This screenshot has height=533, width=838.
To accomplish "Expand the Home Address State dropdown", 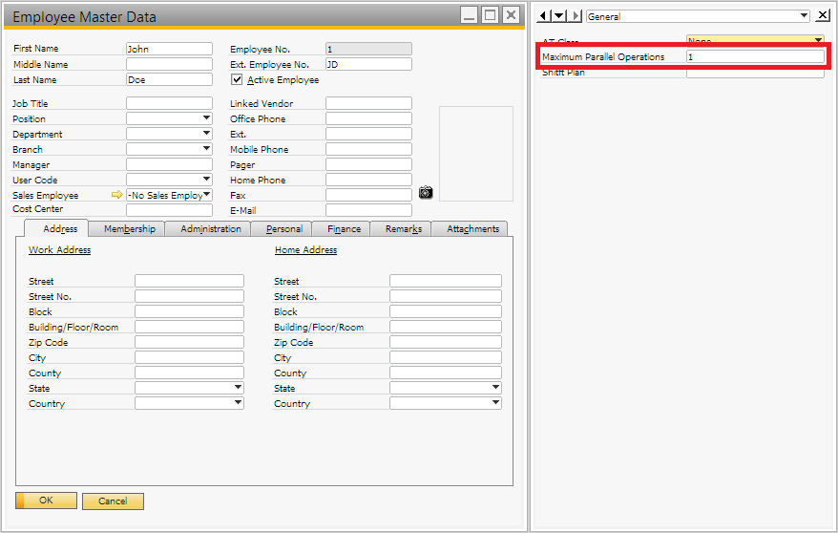I will 495,388.
